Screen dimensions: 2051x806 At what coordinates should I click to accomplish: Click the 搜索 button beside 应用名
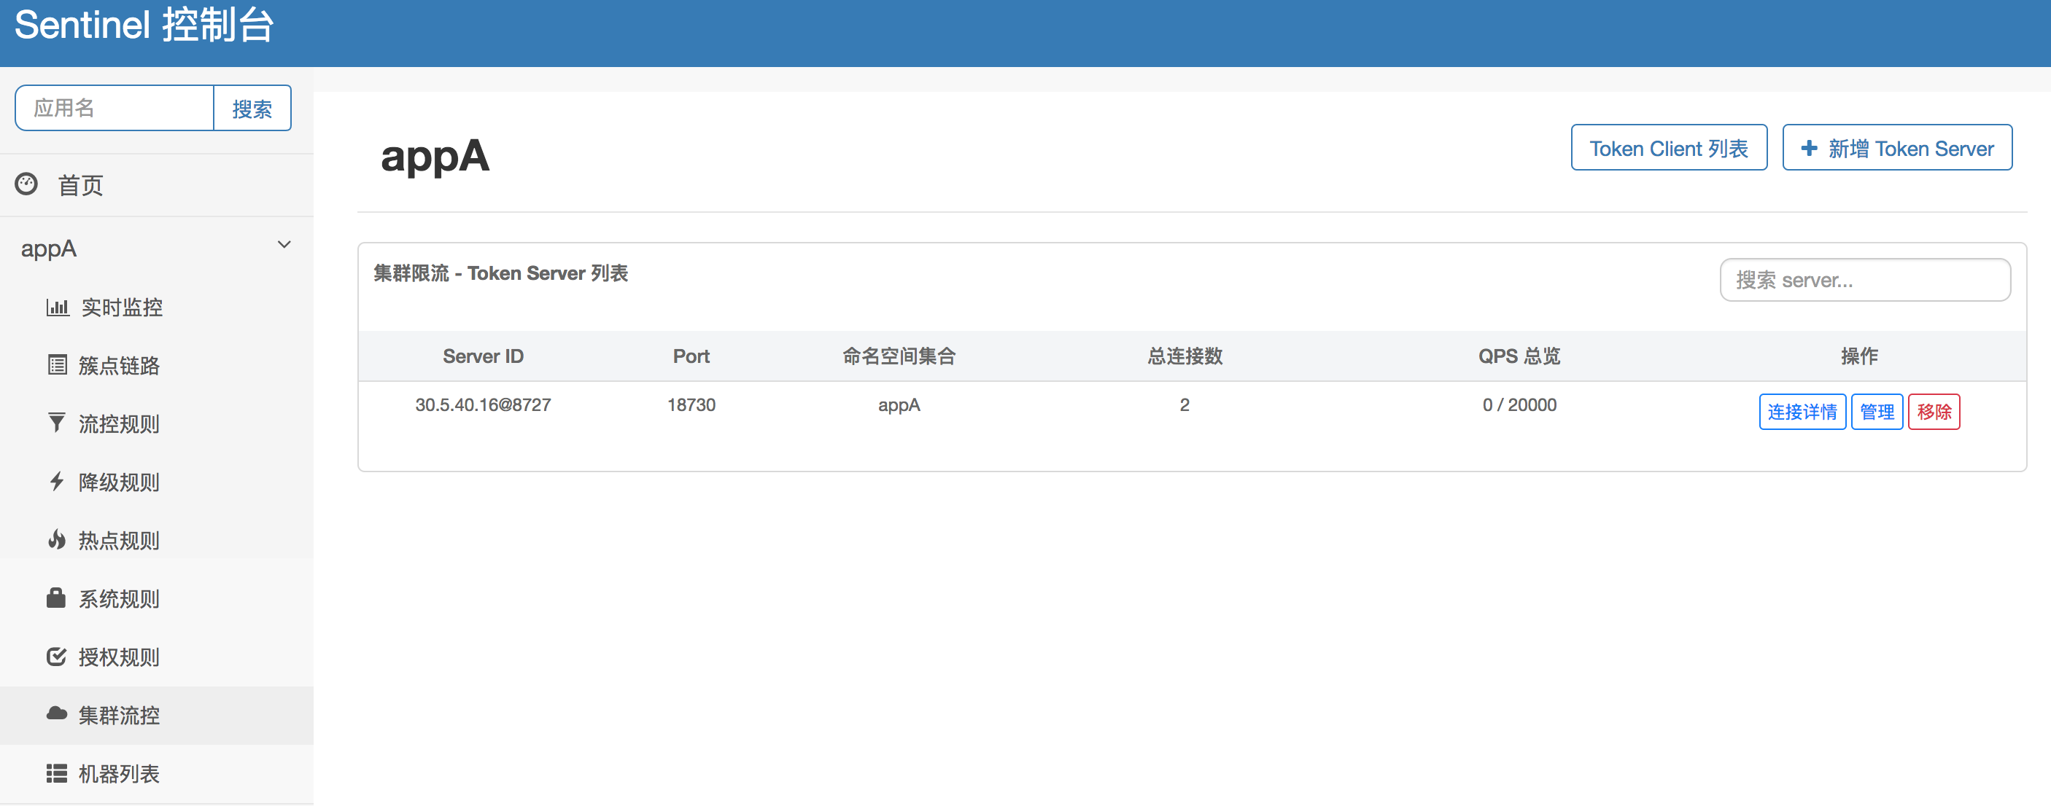click(252, 108)
